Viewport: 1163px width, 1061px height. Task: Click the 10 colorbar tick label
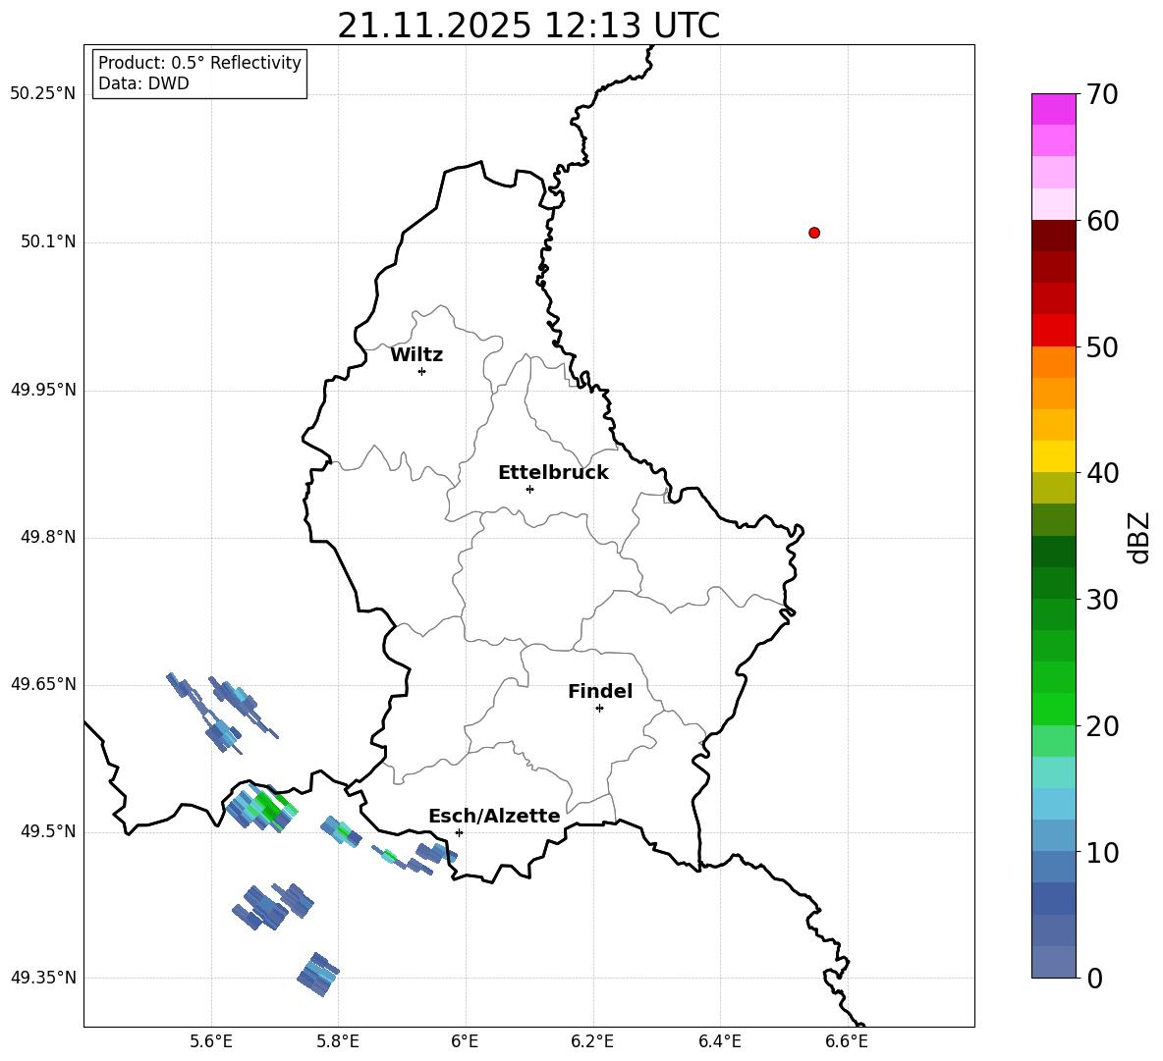(1102, 852)
